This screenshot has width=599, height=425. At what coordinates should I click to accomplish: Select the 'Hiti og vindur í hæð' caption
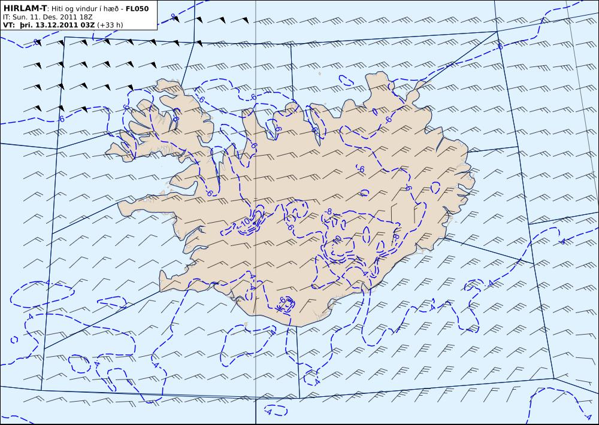point(86,9)
